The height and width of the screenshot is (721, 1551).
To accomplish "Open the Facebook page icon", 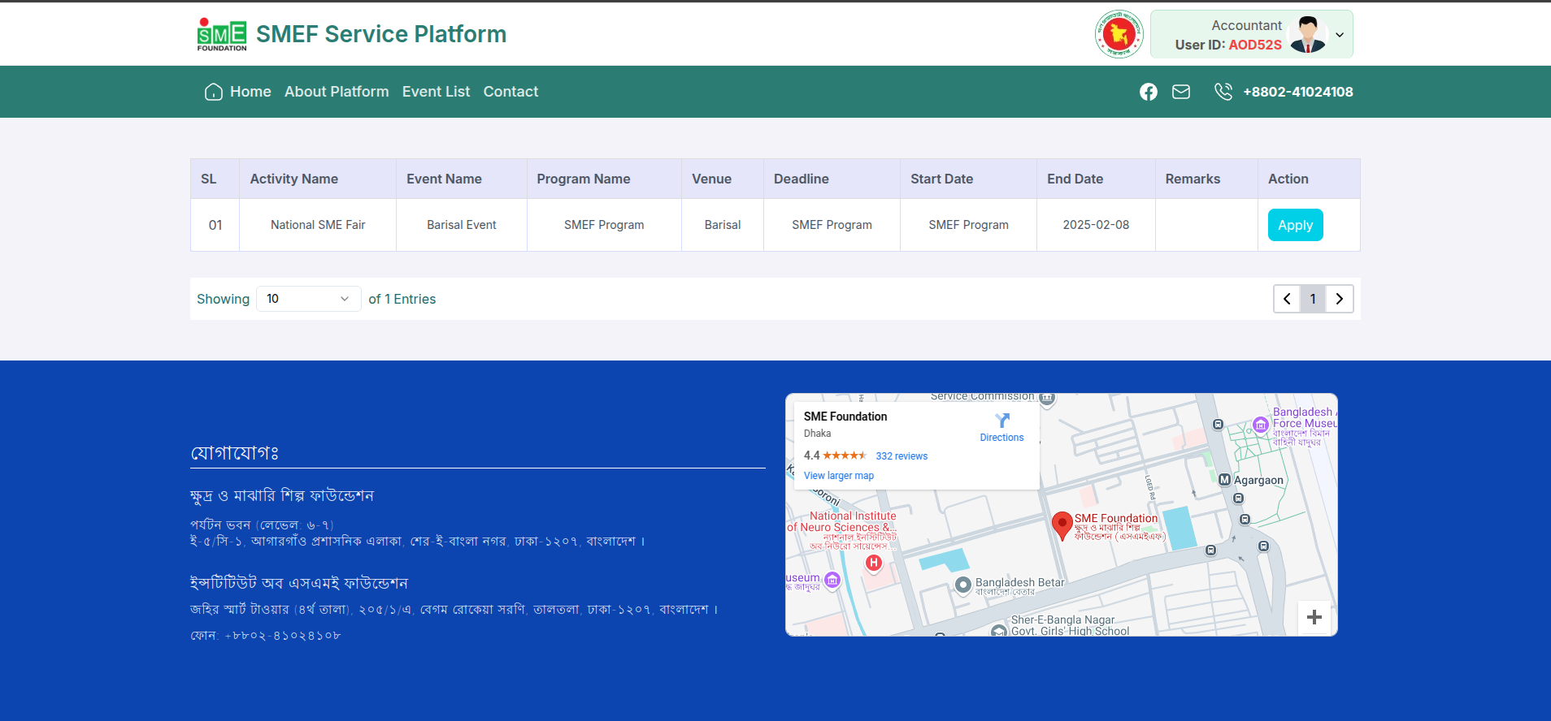I will 1148,92.
